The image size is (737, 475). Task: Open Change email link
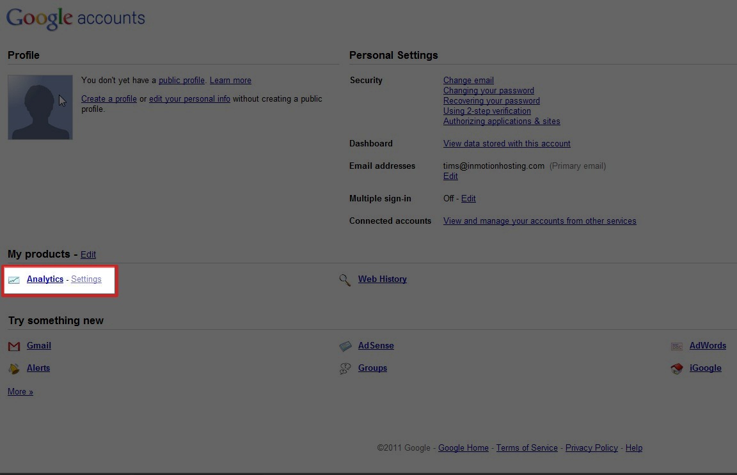(x=468, y=81)
